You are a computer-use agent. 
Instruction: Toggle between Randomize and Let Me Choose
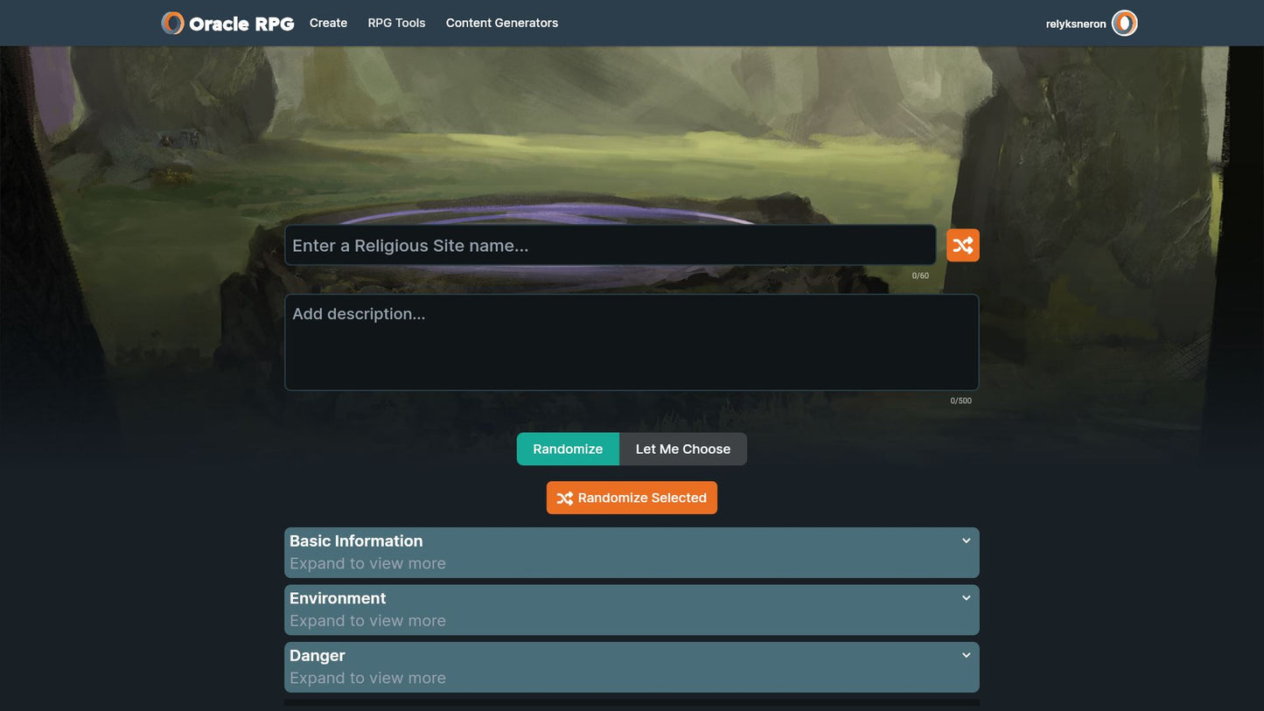(x=632, y=449)
